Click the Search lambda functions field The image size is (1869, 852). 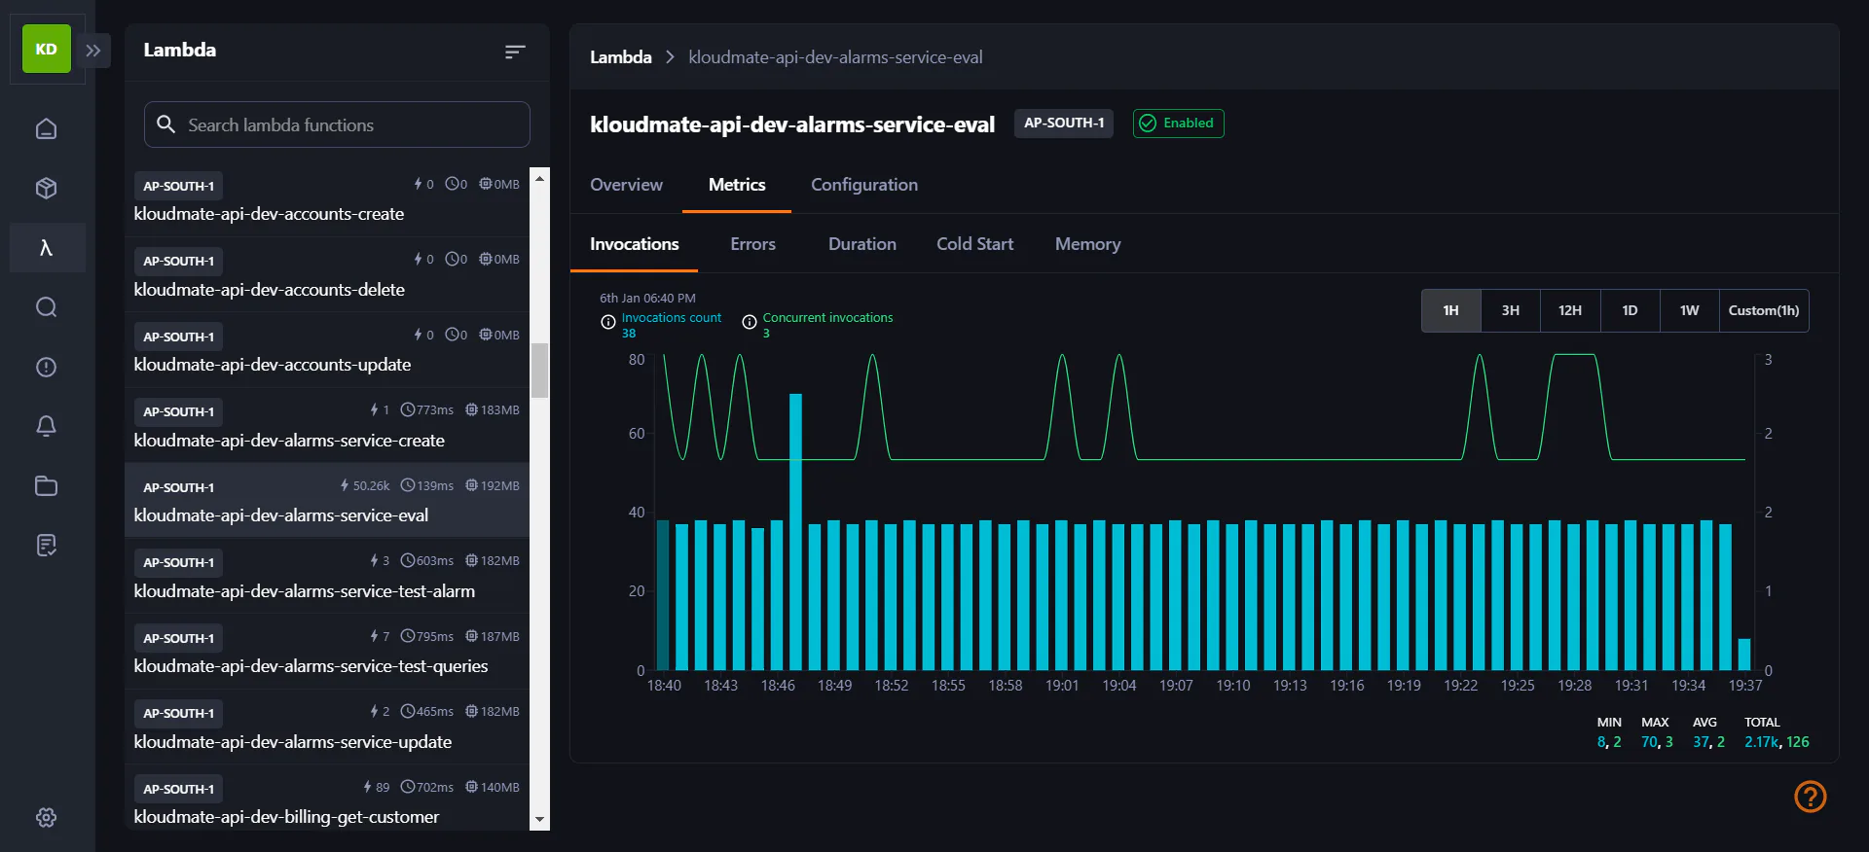(337, 124)
